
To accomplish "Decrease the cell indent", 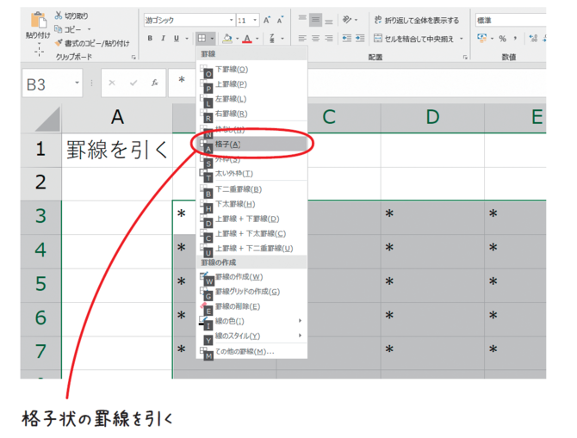I will [347, 38].
